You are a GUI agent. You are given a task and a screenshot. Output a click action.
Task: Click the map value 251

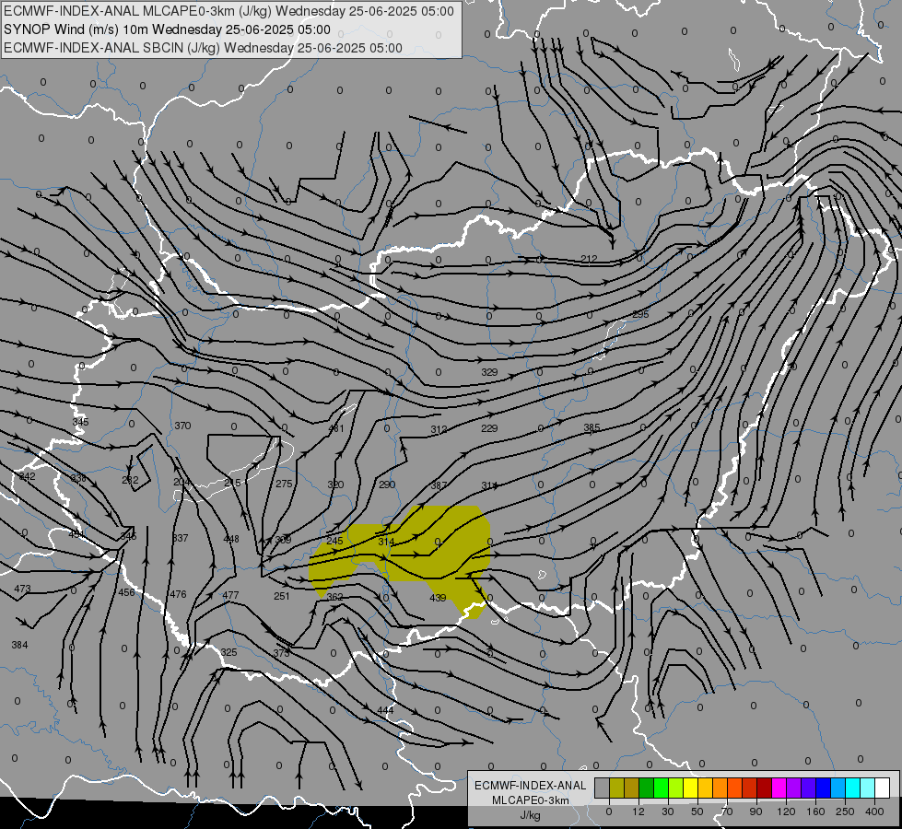point(281,596)
